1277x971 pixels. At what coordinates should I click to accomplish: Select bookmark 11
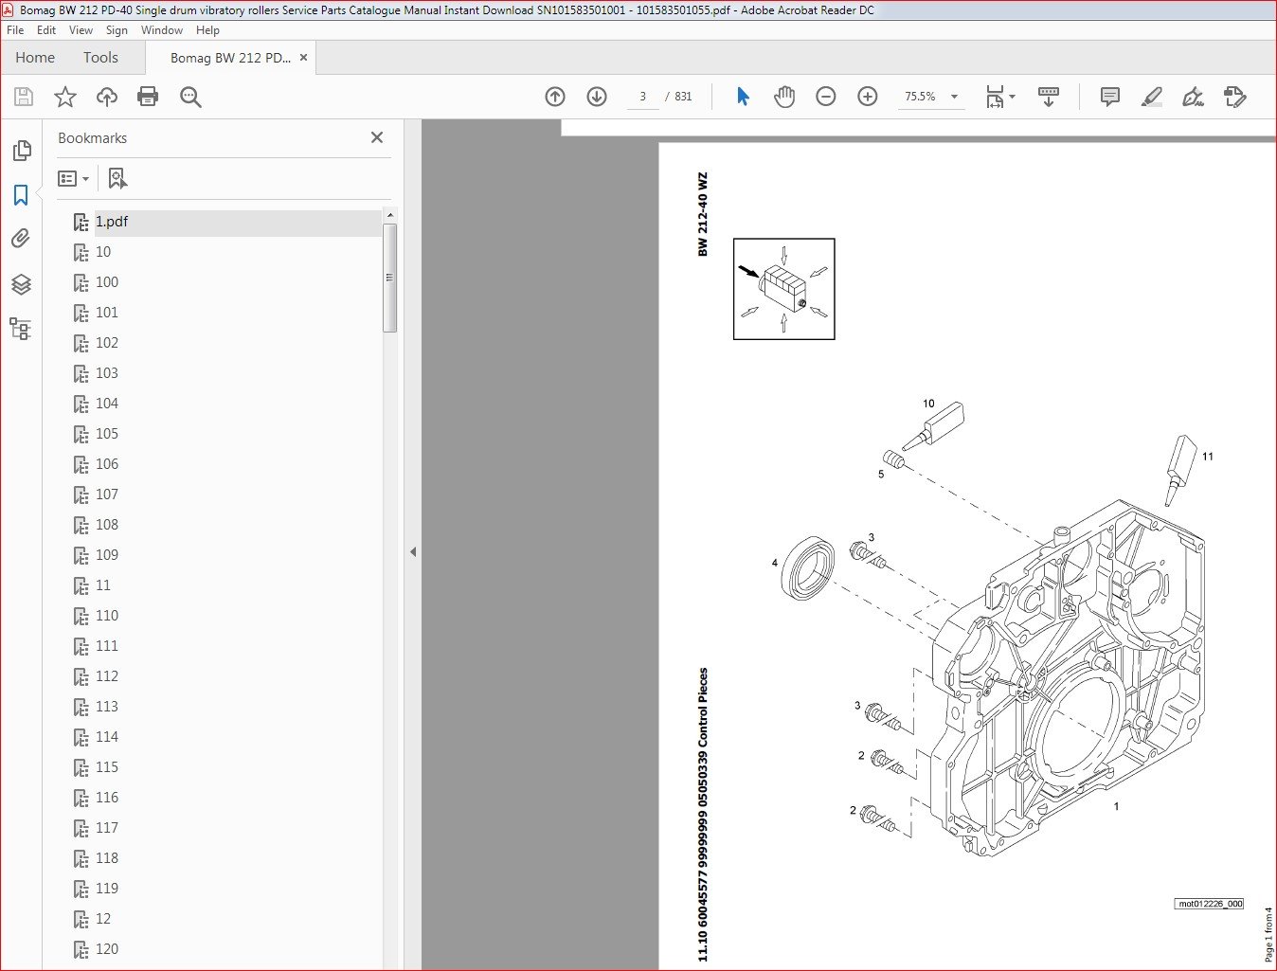tap(102, 585)
